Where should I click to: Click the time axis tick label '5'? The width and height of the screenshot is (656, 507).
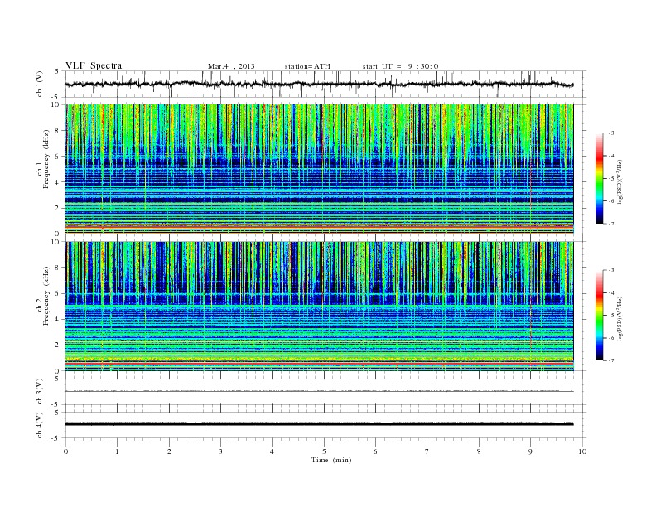point(324,451)
